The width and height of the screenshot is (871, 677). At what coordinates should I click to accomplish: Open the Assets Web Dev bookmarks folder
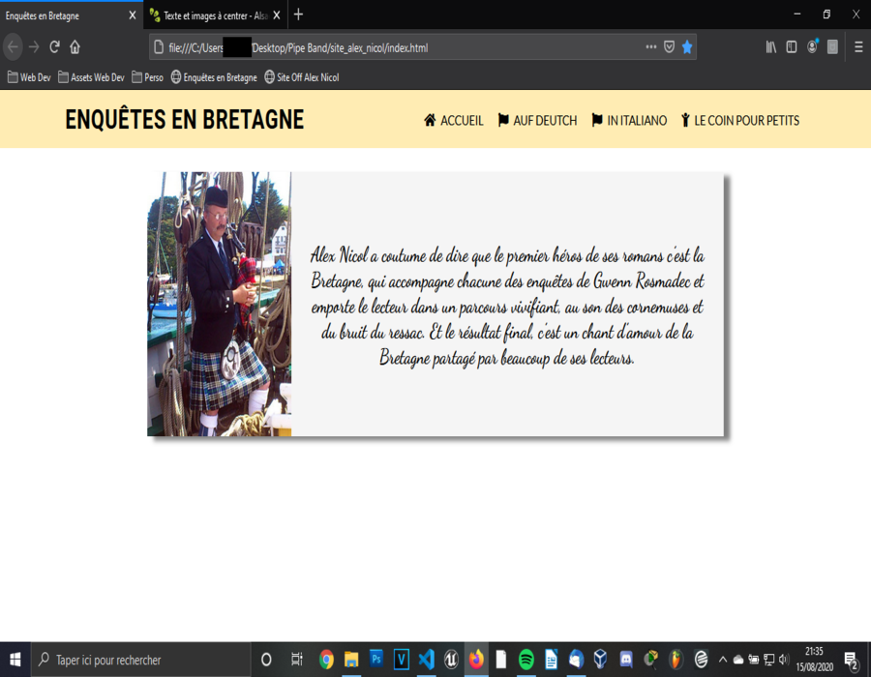click(91, 77)
